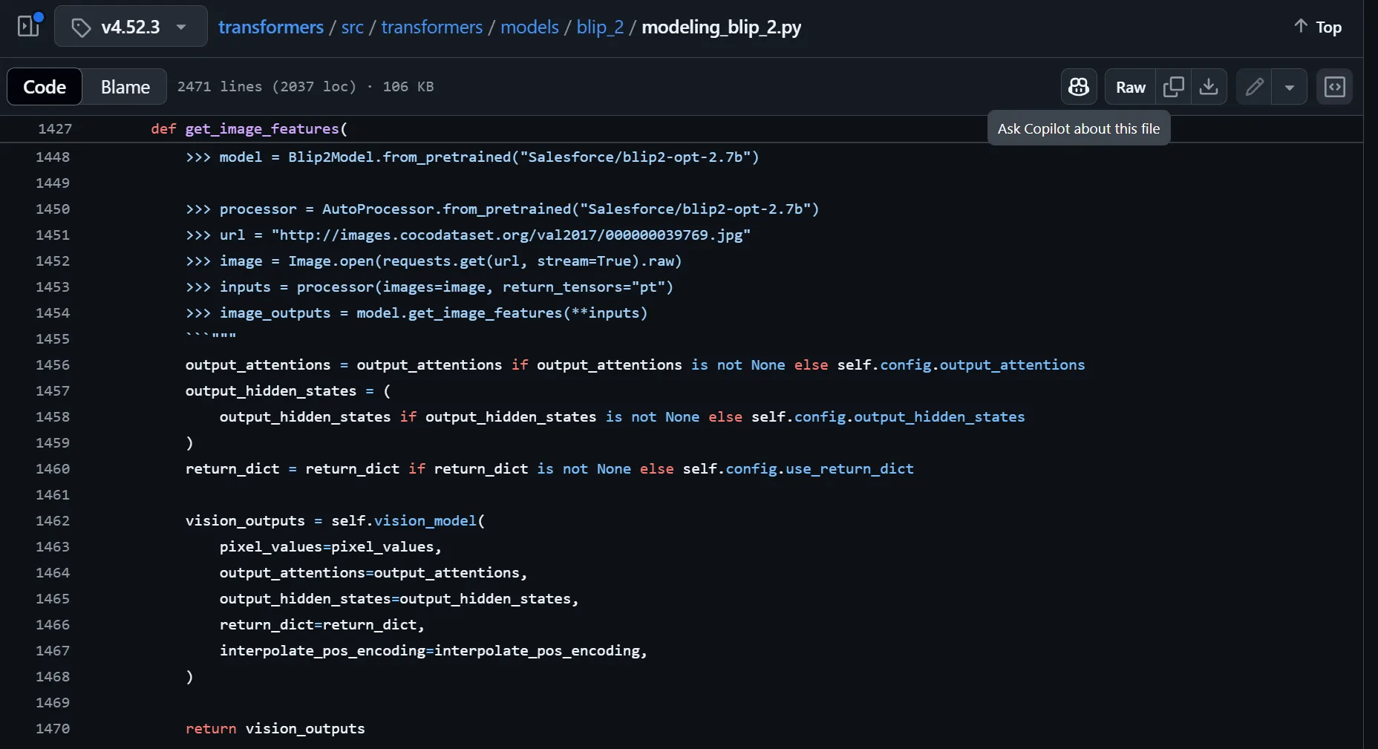1378x749 pixels.
Task: Open the v4.52.3 tag switcher dropdown
Action: click(131, 27)
